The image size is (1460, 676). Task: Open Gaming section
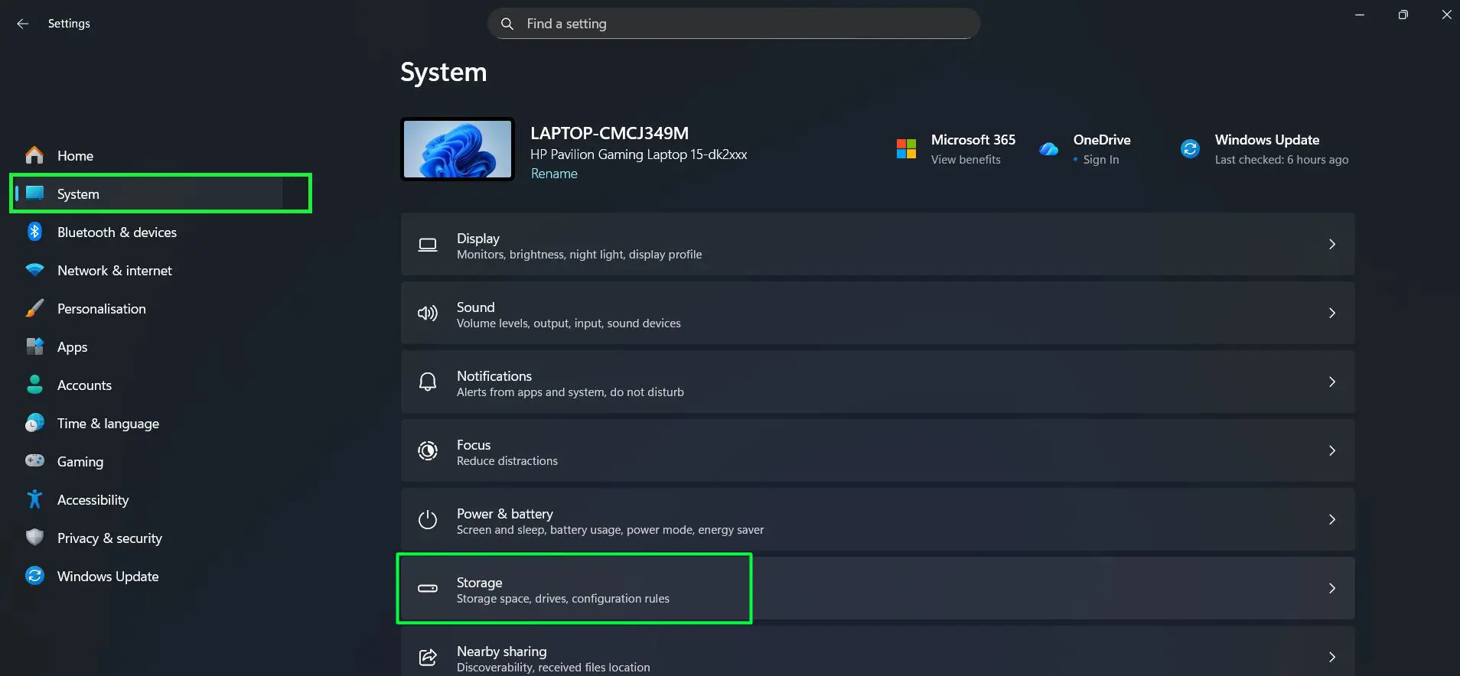pos(80,462)
